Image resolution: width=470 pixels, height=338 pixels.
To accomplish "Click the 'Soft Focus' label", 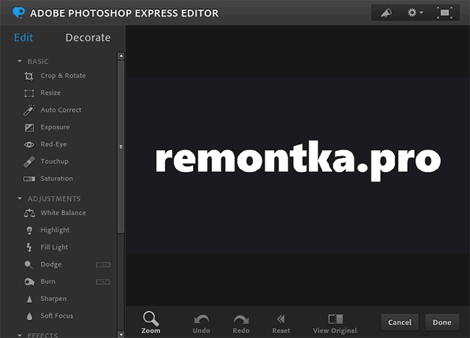I will tap(57, 316).
